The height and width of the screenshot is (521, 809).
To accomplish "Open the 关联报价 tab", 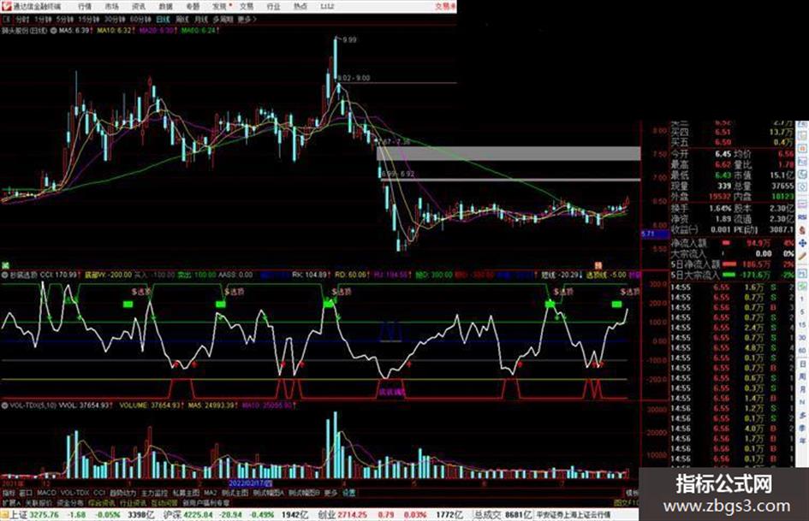I will pyautogui.click(x=39, y=502).
